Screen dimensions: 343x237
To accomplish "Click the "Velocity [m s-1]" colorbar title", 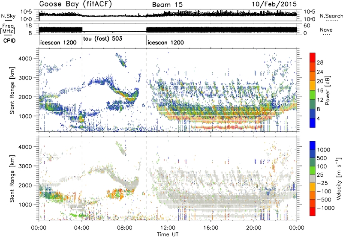I will (x=339, y=178).
